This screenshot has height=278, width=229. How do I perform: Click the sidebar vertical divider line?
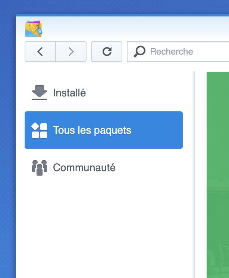click(194, 174)
